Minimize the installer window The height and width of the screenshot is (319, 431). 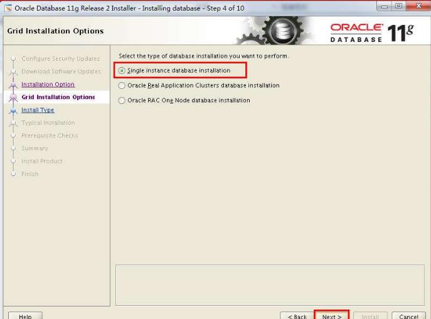click(385, 6)
